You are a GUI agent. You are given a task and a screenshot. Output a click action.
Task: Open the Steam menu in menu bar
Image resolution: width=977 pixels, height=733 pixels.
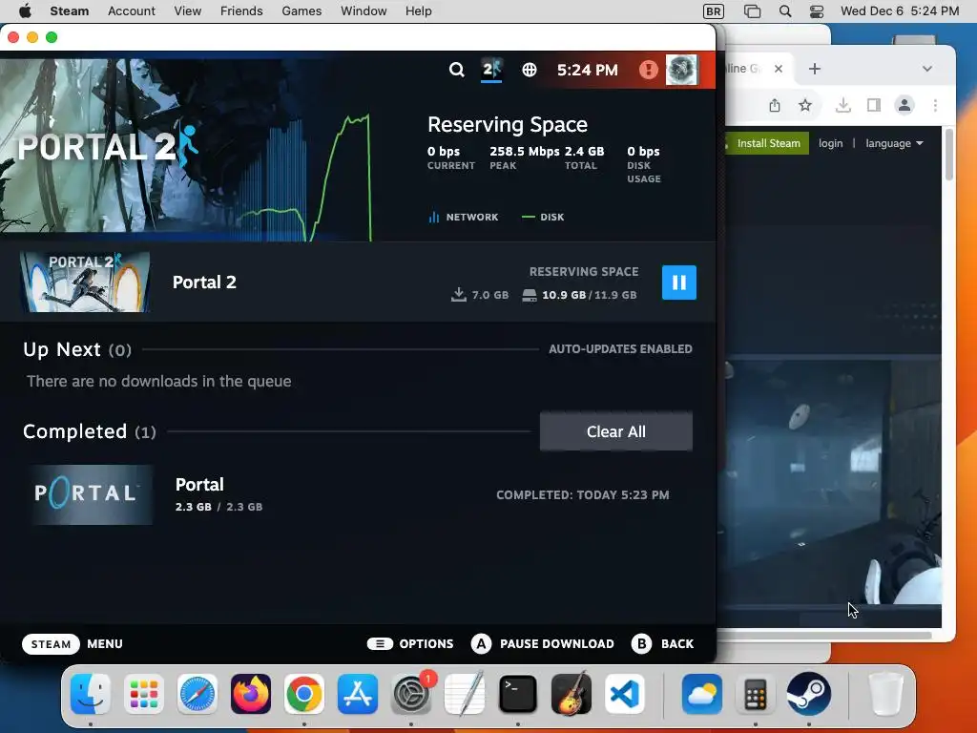(x=69, y=11)
